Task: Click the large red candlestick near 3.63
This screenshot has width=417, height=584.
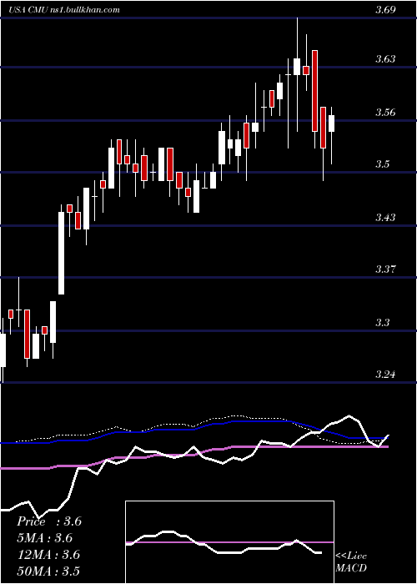Action: tap(314, 91)
